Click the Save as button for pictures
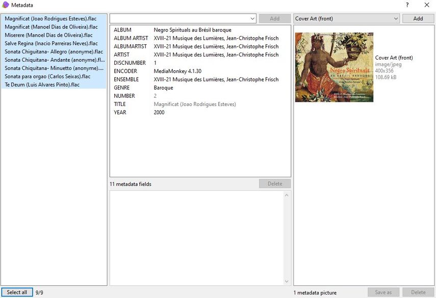This screenshot has height=298, width=436. 383,292
